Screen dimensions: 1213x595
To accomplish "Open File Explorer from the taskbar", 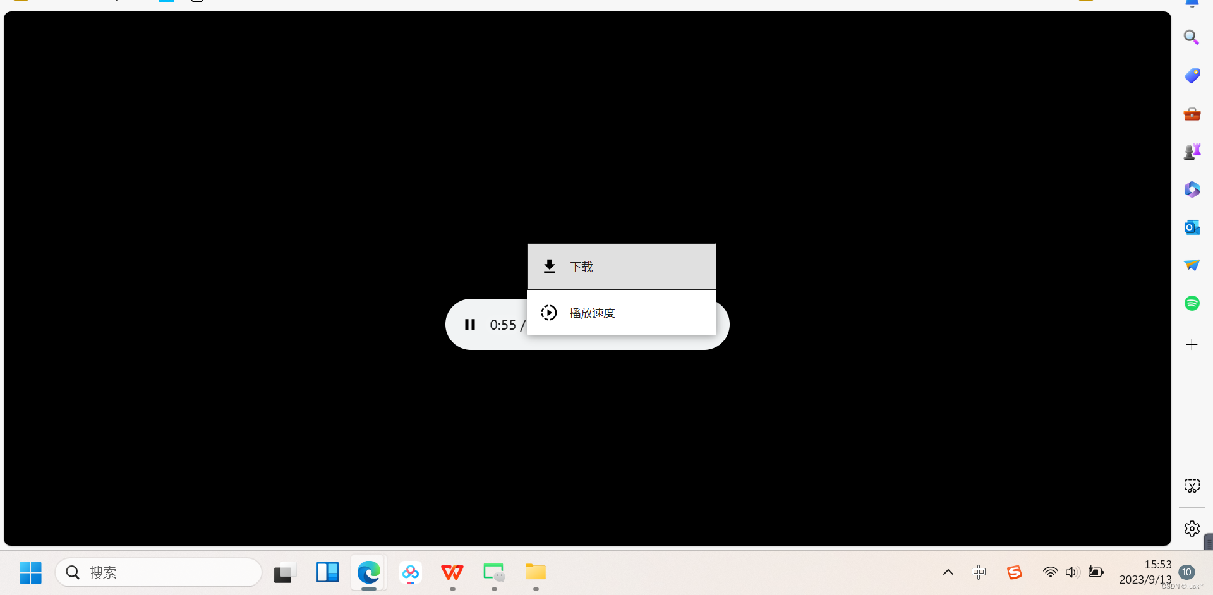I will click(536, 572).
